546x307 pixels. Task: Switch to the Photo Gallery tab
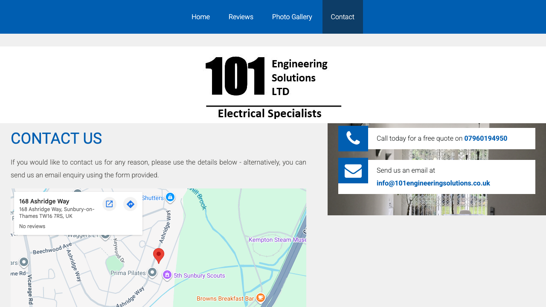292,17
